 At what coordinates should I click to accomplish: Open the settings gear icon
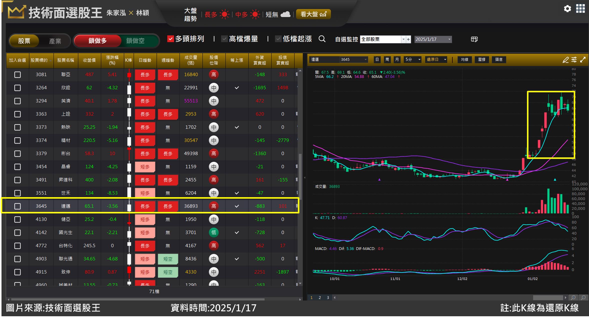[x=567, y=9]
